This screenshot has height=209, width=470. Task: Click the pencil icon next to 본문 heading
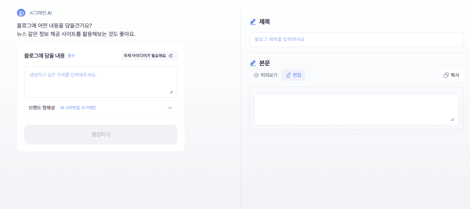coord(252,63)
